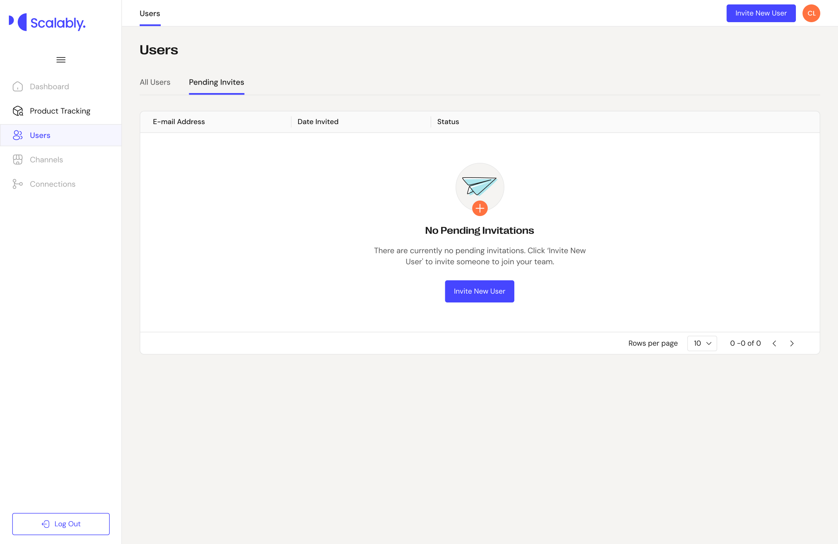Click the Scalably logo
Screen dimensions: 838x544
click(x=47, y=23)
